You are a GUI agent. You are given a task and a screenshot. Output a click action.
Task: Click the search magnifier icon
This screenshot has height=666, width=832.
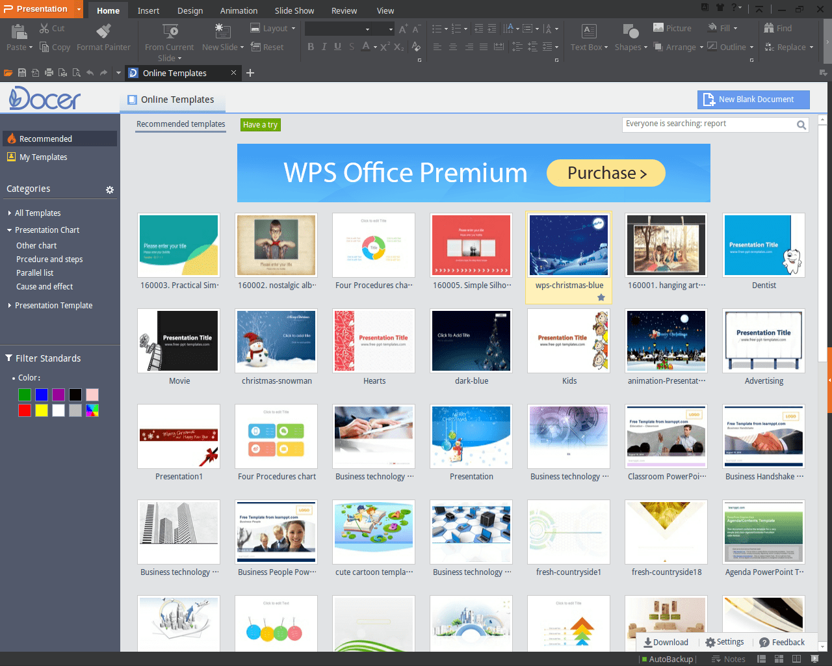[801, 125]
